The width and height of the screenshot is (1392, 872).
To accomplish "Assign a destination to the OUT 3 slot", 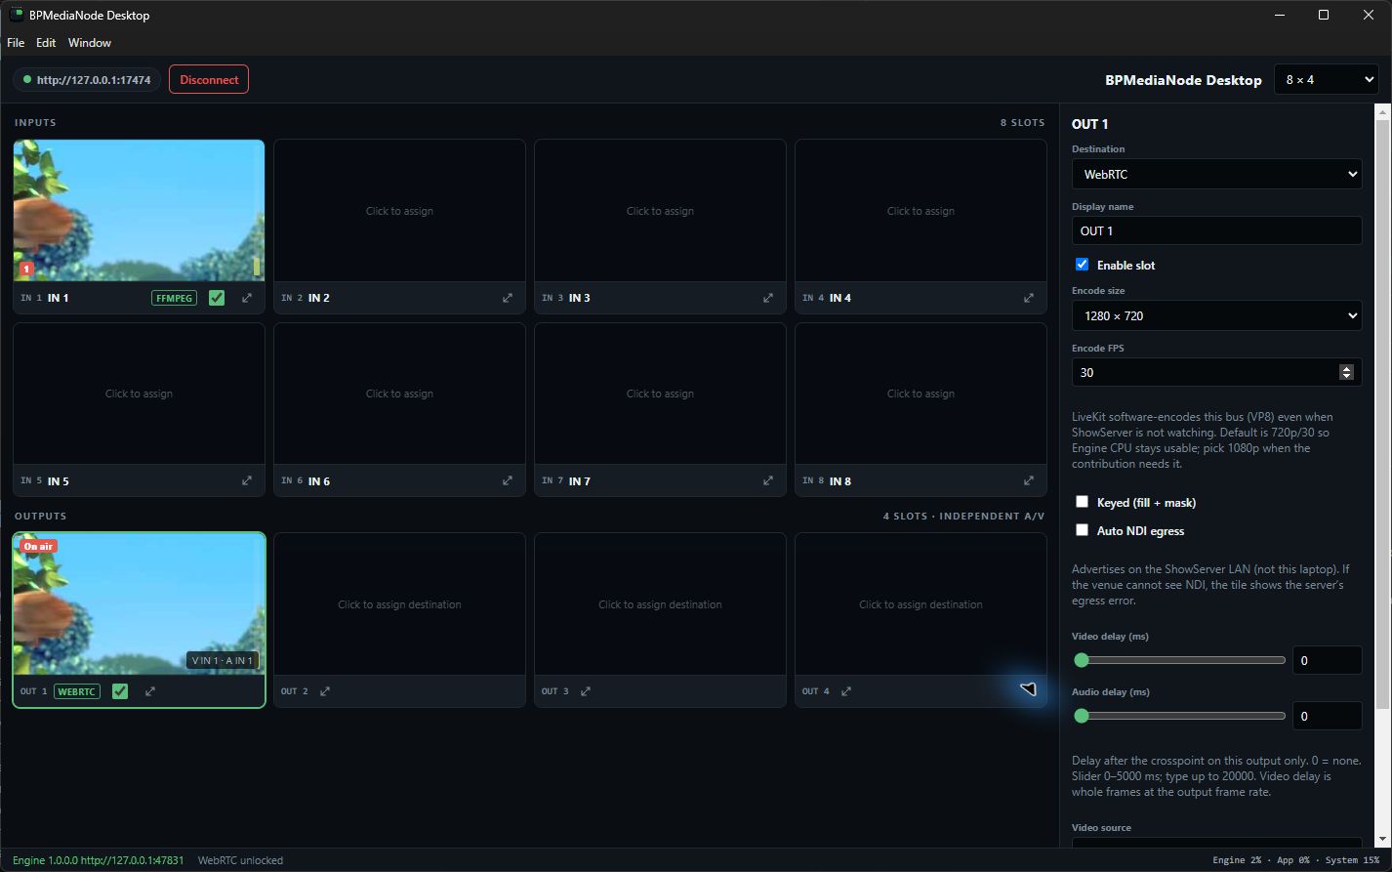I will (660, 604).
